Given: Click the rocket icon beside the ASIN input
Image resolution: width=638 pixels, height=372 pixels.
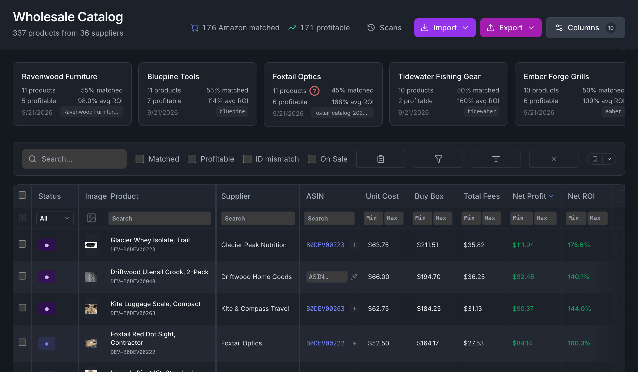Looking at the screenshot, I should [354, 277].
